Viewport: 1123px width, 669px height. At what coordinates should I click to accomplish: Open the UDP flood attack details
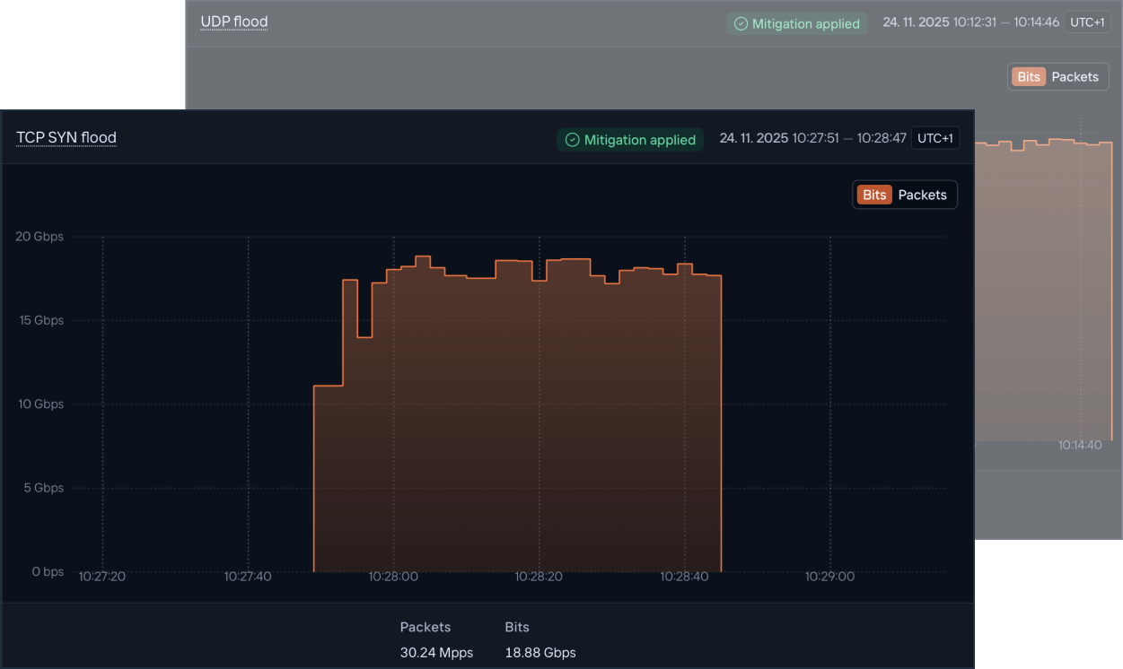(233, 22)
